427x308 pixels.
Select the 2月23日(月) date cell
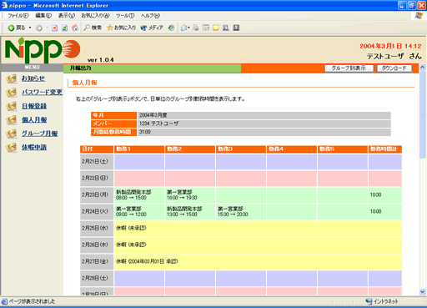97,195
